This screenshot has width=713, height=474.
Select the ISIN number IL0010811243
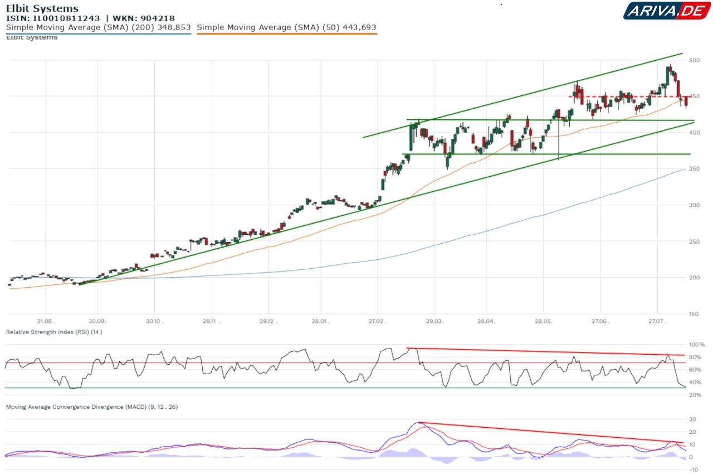pyautogui.click(x=65, y=18)
